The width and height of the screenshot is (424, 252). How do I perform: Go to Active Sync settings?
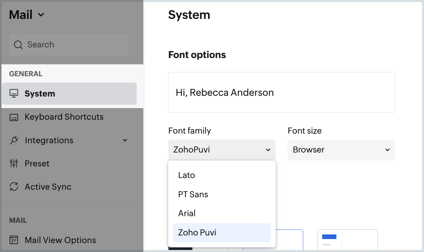point(48,186)
